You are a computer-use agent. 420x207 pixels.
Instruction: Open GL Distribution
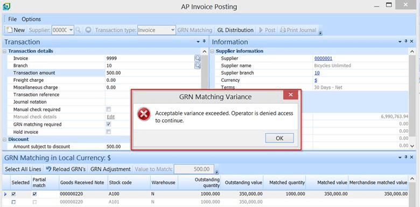pos(235,30)
